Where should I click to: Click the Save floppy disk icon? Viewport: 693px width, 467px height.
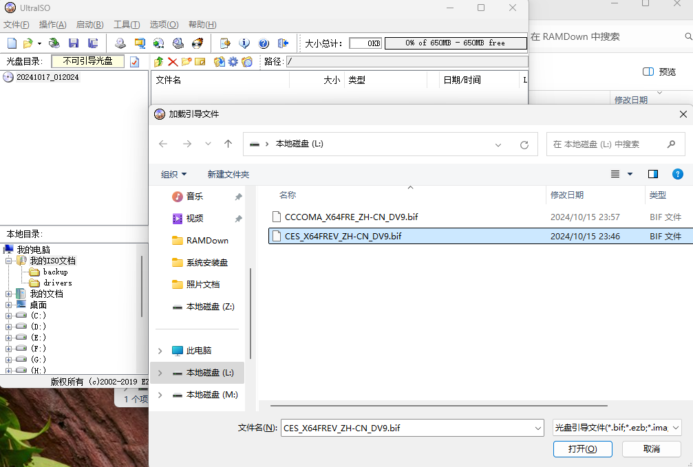pos(74,43)
